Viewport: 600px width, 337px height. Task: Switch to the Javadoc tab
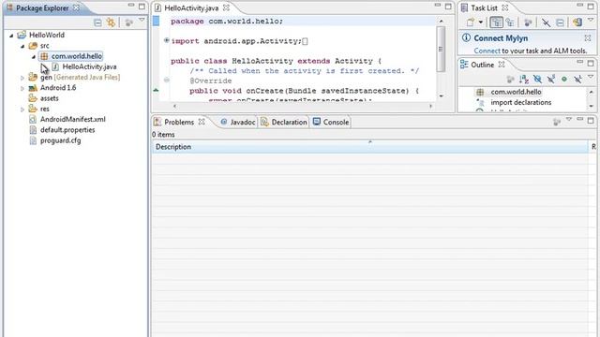tap(238, 122)
